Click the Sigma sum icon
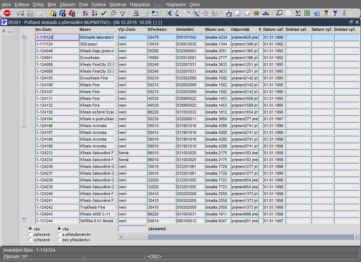 298,13
